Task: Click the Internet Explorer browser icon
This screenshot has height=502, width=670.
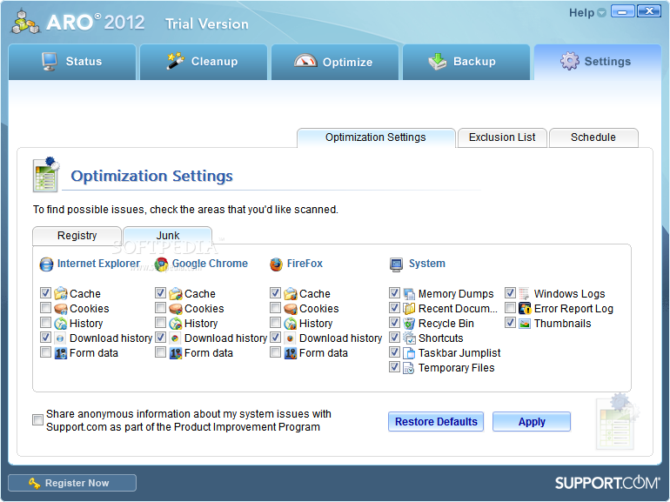Action: point(46,264)
